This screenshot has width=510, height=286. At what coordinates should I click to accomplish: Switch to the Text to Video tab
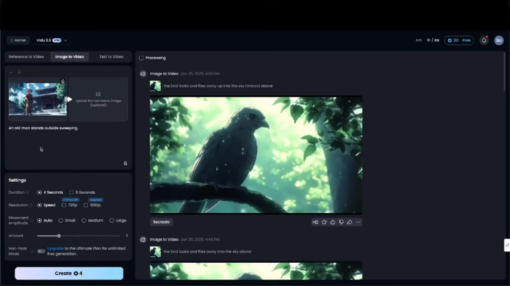click(111, 57)
